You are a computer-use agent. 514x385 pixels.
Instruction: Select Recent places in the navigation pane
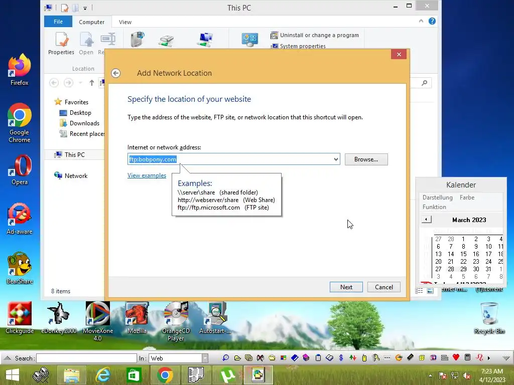pos(82,133)
